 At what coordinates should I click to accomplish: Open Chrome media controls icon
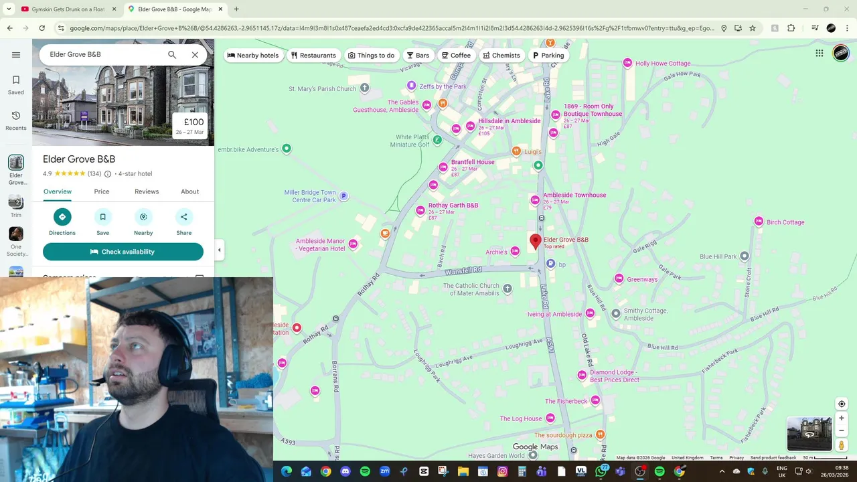pyautogui.click(x=815, y=28)
